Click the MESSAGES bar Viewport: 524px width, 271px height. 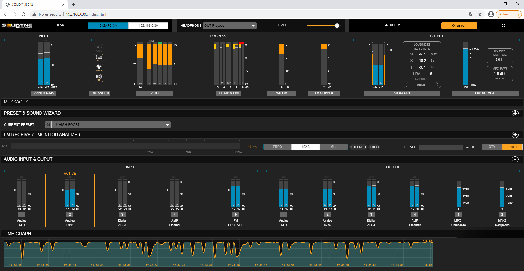click(262, 102)
